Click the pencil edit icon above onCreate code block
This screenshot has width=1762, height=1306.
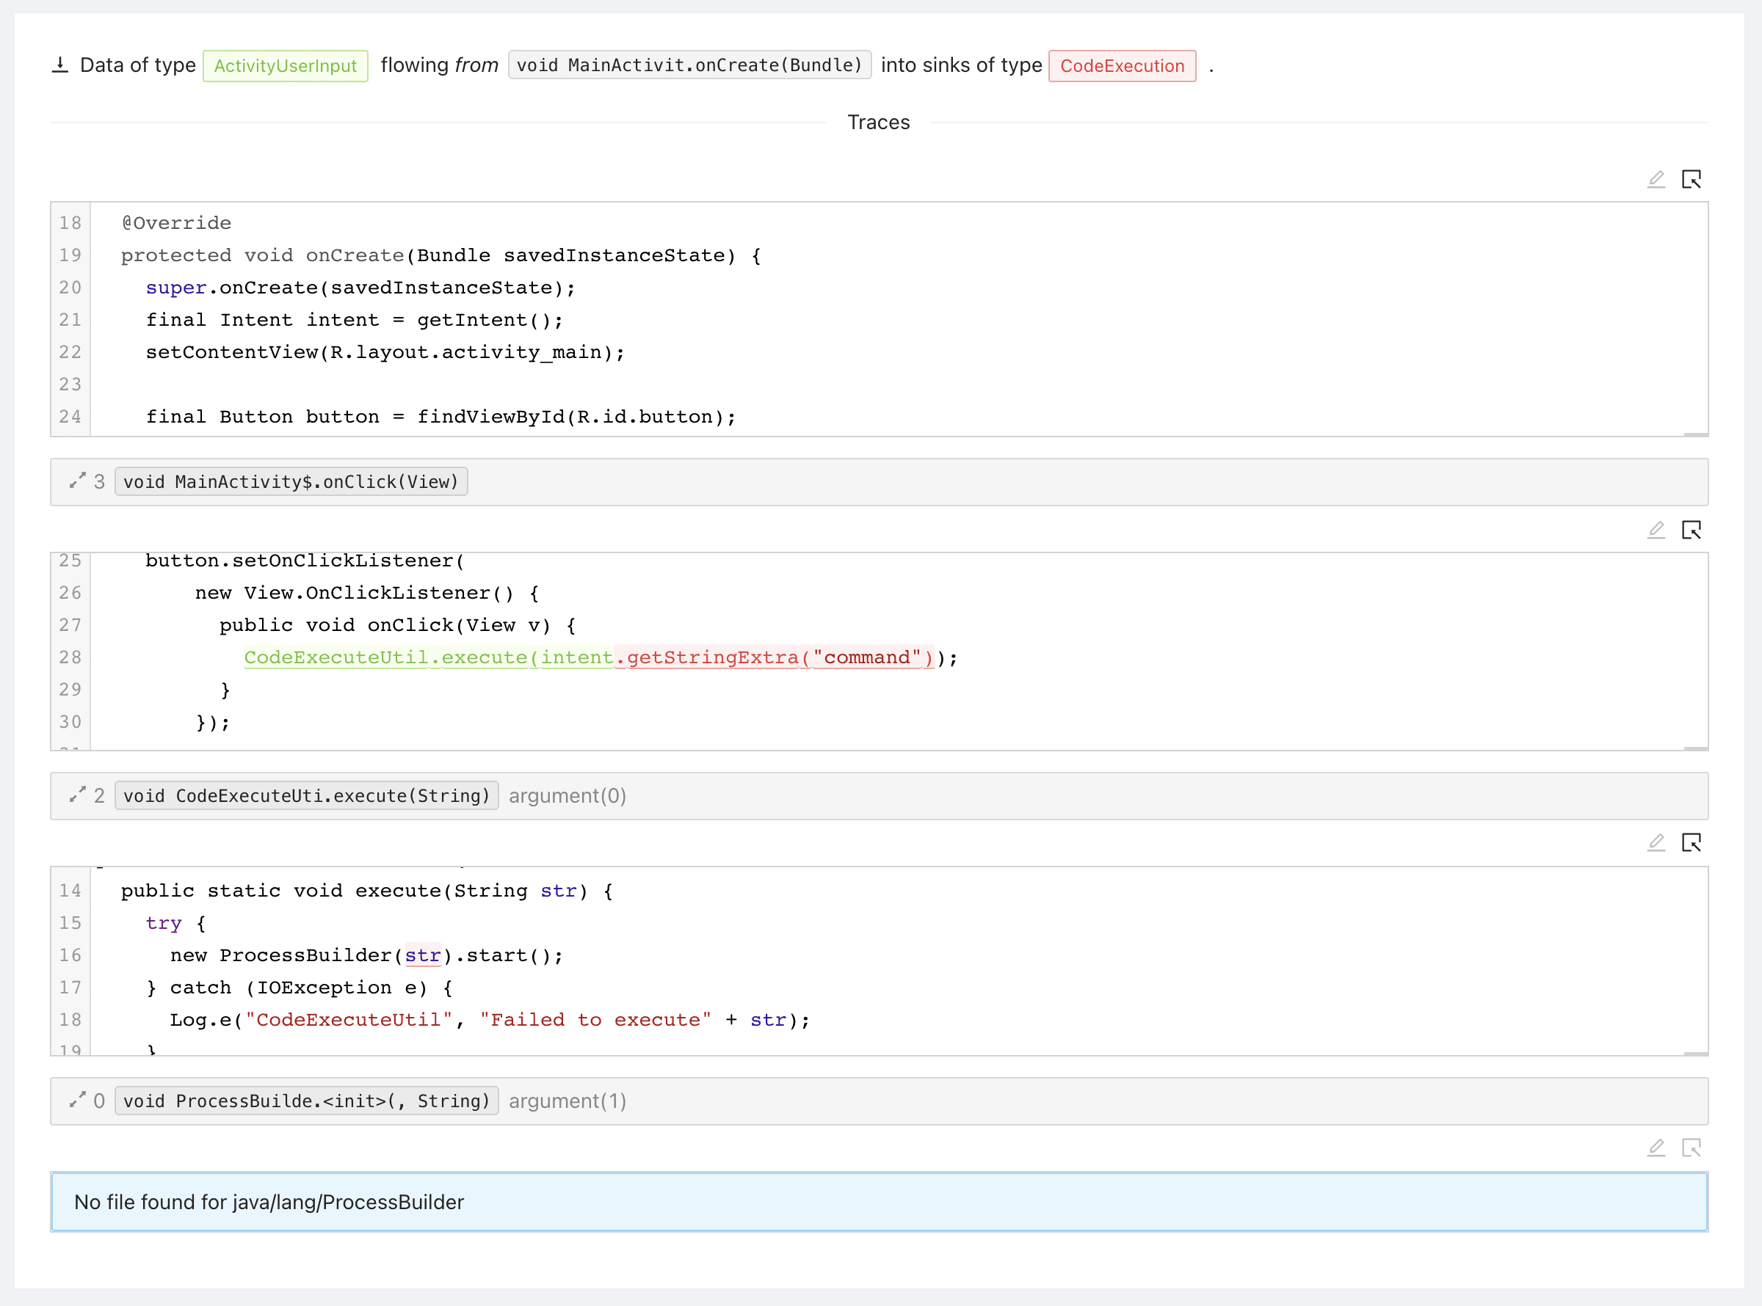[1656, 180]
